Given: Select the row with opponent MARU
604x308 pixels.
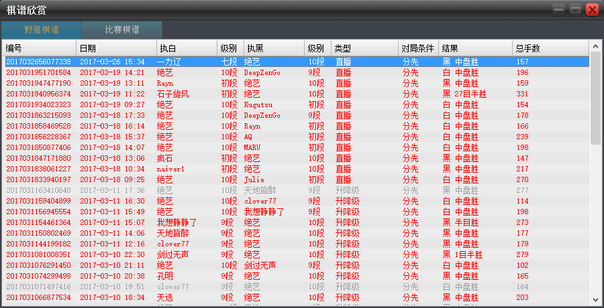Looking at the screenshot, I should (x=297, y=147).
